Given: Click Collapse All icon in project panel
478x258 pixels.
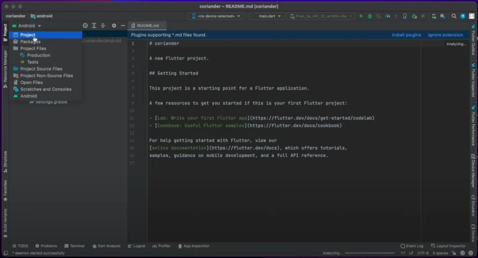Looking at the screenshot, I should coord(103,26).
